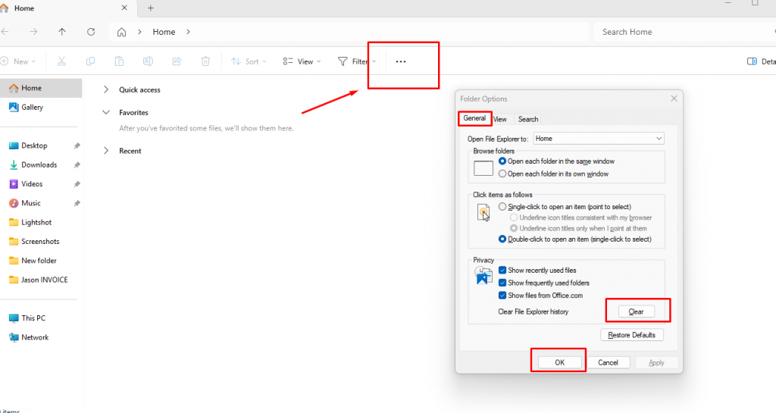Expand the Recent section
Viewport: 776px width, 413px height.
(106, 151)
